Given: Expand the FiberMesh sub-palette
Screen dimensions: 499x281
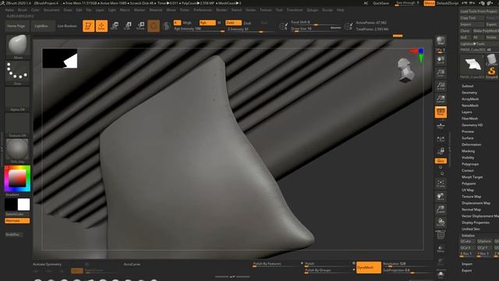Looking at the screenshot, I should click(x=469, y=119).
